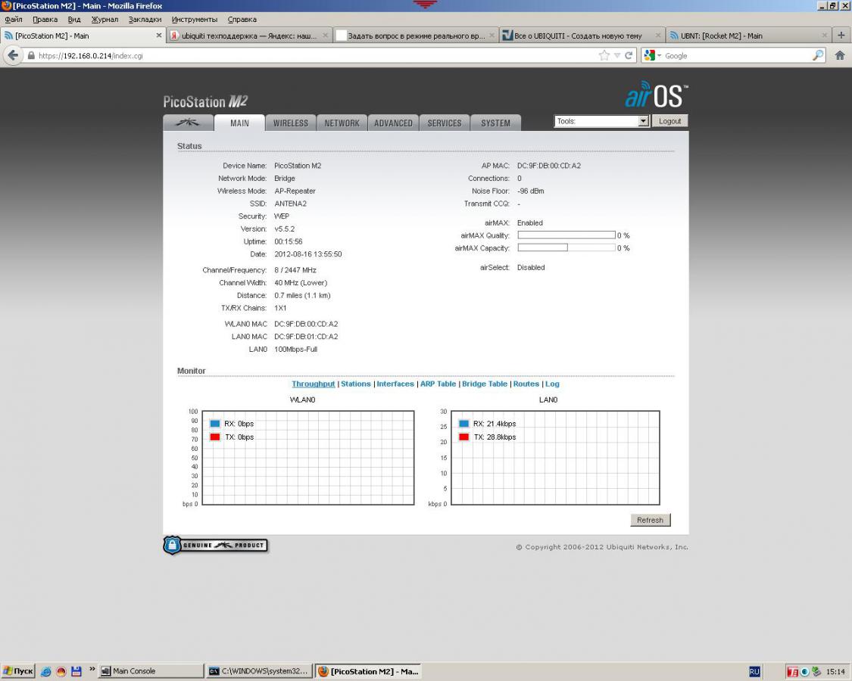Open the Windows Пуск start button
852x681 pixels.
point(18,671)
